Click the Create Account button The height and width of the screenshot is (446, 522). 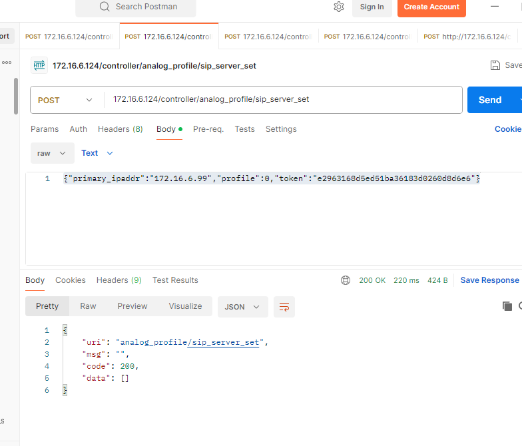click(x=431, y=7)
